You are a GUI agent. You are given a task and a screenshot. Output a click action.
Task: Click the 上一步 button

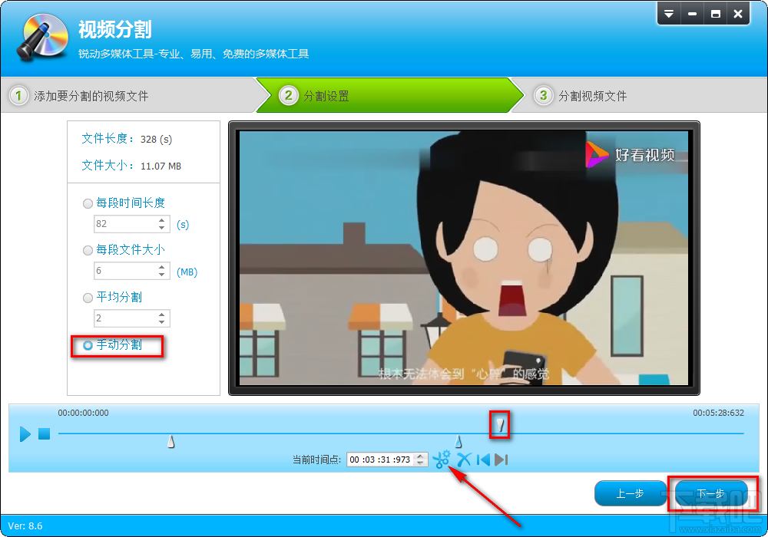630,493
